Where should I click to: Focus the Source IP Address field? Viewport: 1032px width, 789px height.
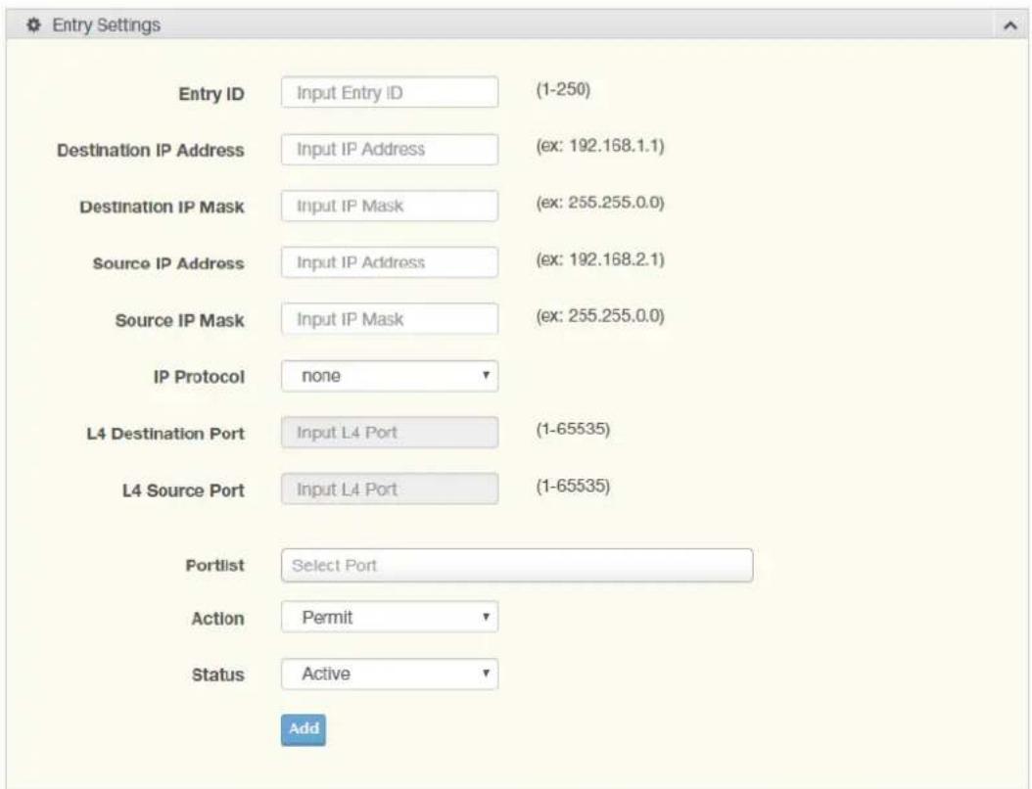point(390,262)
